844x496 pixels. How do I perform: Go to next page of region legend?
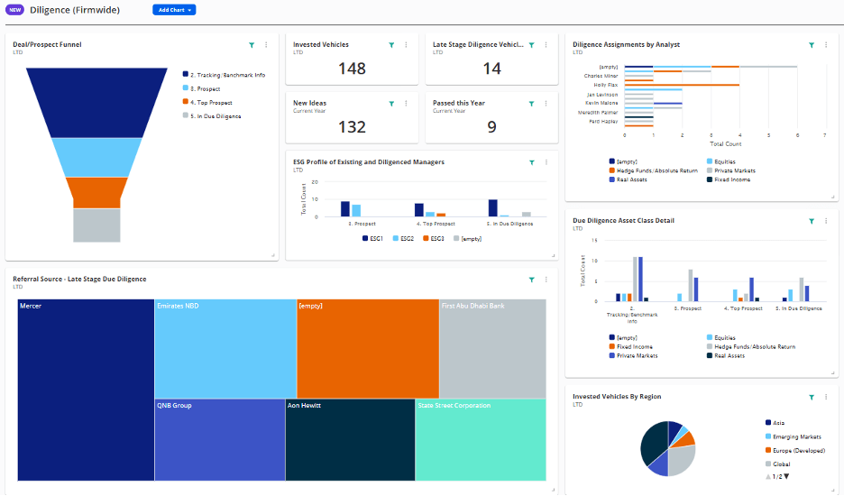(x=786, y=476)
